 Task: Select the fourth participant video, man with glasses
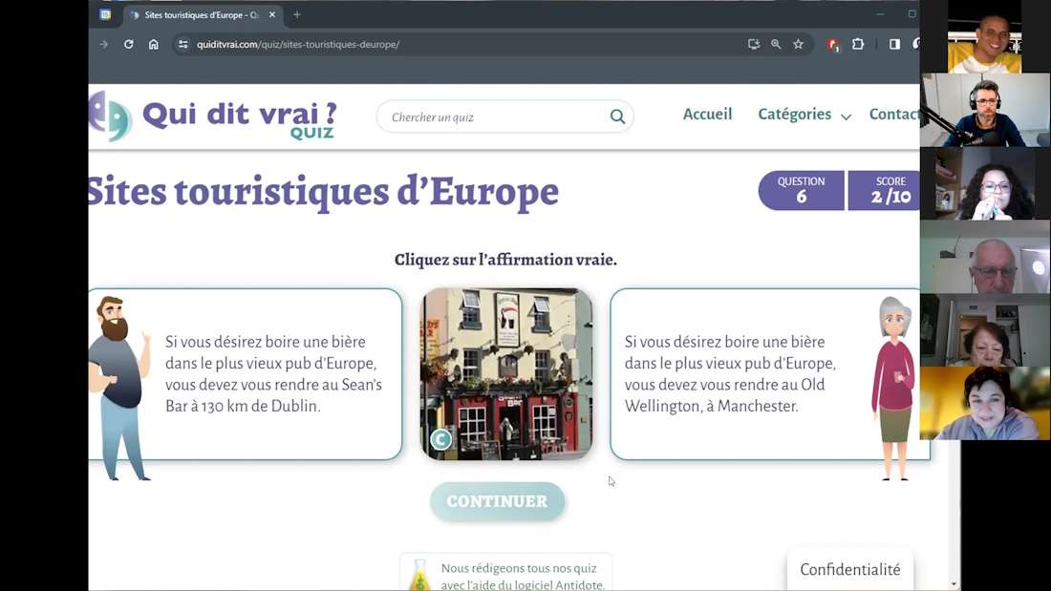985,257
